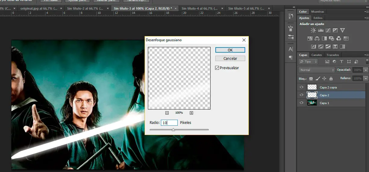Switch to the original.jpg document tab
This screenshot has height=172, width=369.
click(x=39, y=8)
